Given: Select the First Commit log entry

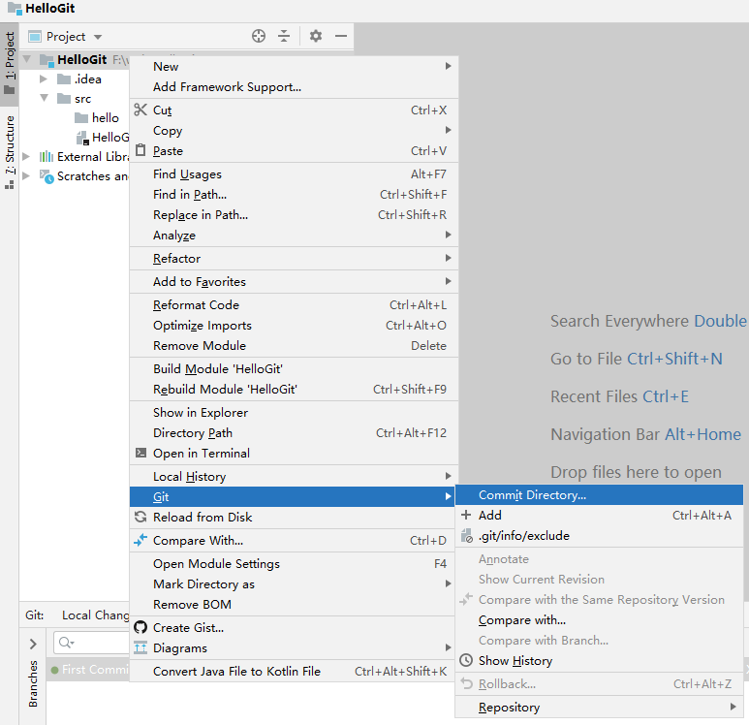Looking at the screenshot, I should pyautogui.click(x=89, y=670).
